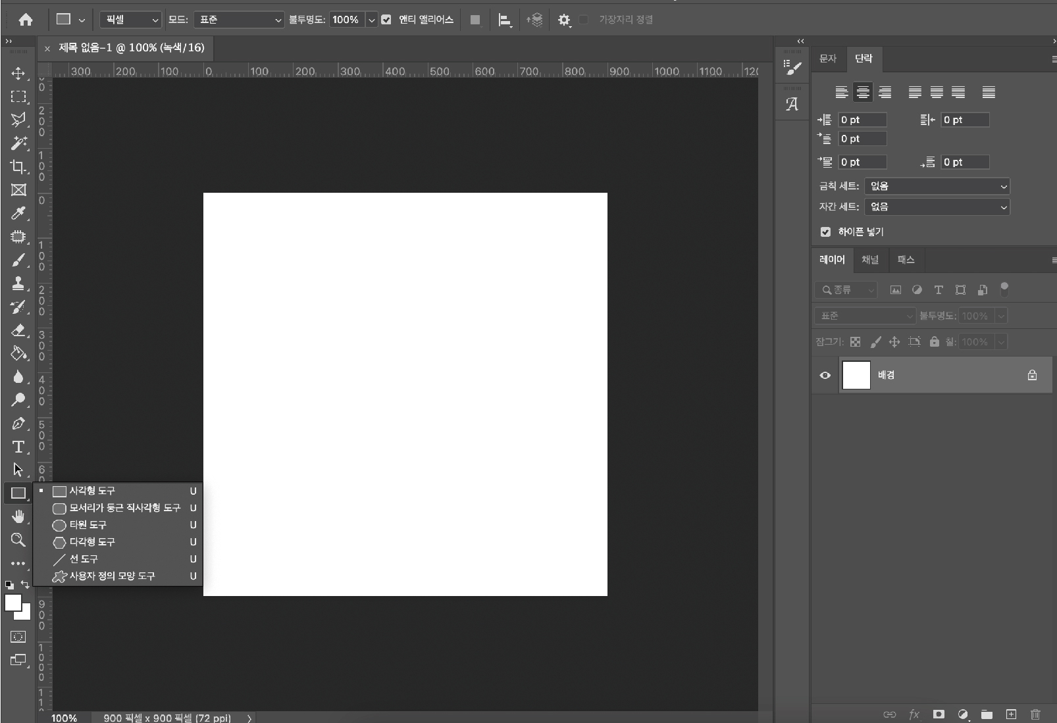Switch to the Paths tab
This screenshot has height=723, width=1057.
coord(906,260)
